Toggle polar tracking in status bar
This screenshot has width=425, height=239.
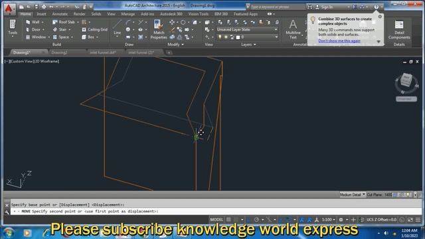pos(256,220)
